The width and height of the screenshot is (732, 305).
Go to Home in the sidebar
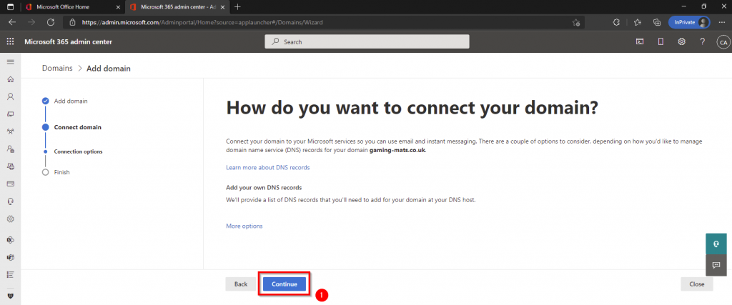pyautogui.click(x=10, y=79)
